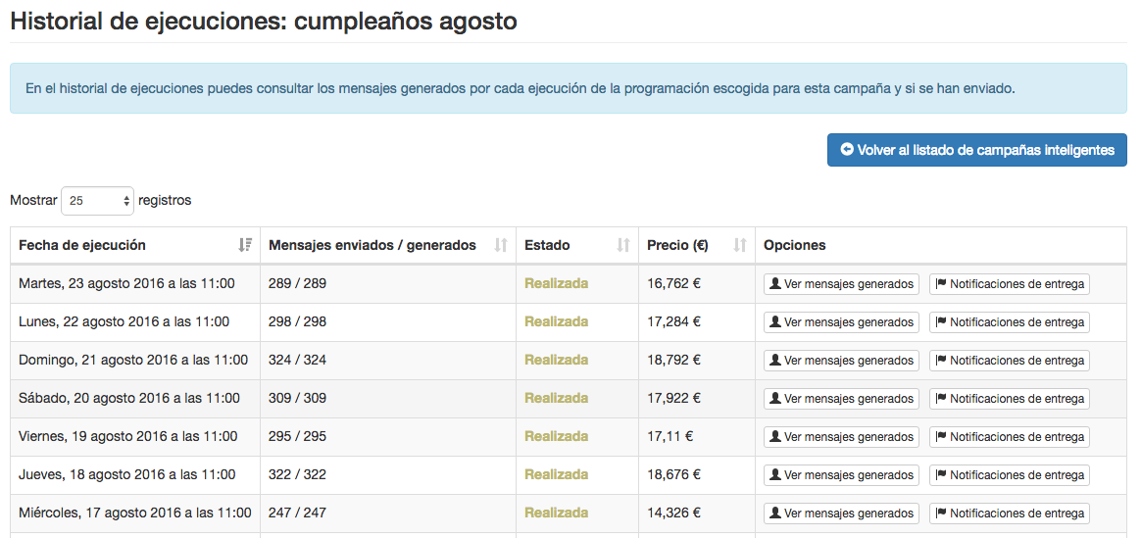
Task: Ver mensajes generados for Jueves 18 agosto
Action: [841, 475]
